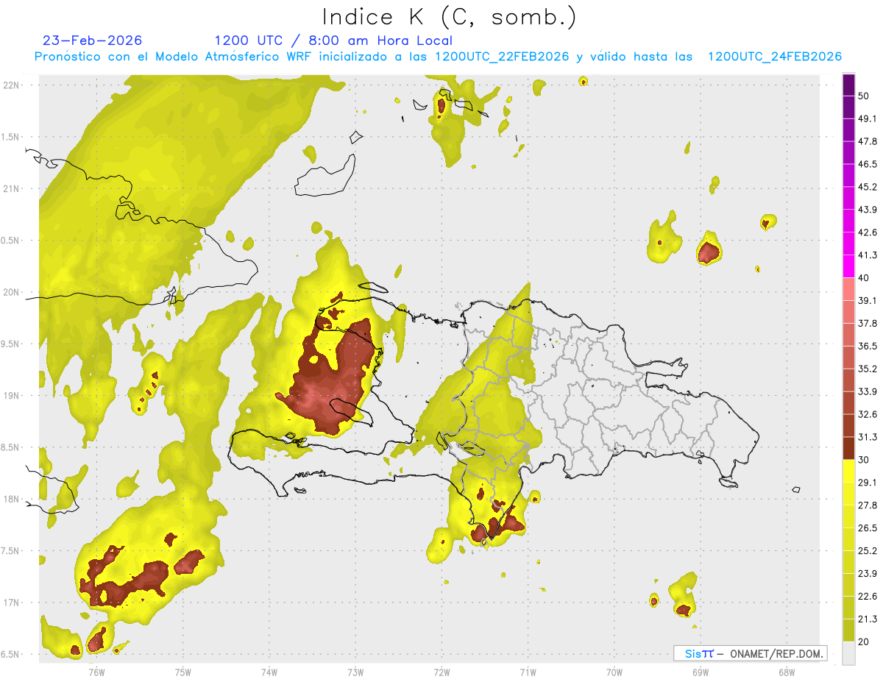Click the "35.2" colorbar label
Viewport: 883px width, 682px height.
pos(868,369)
